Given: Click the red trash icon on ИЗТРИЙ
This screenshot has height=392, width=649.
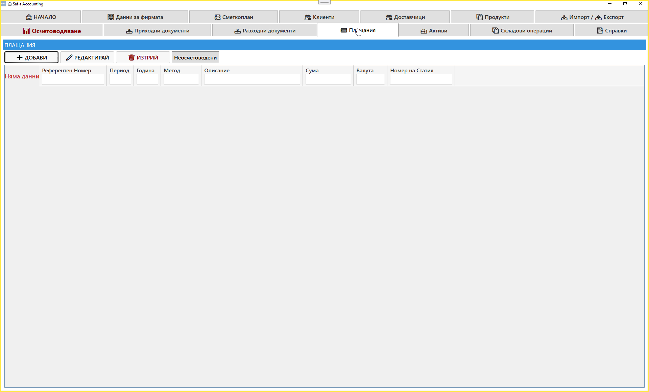Looking at the screenshot, I should [x=131, y=57].
